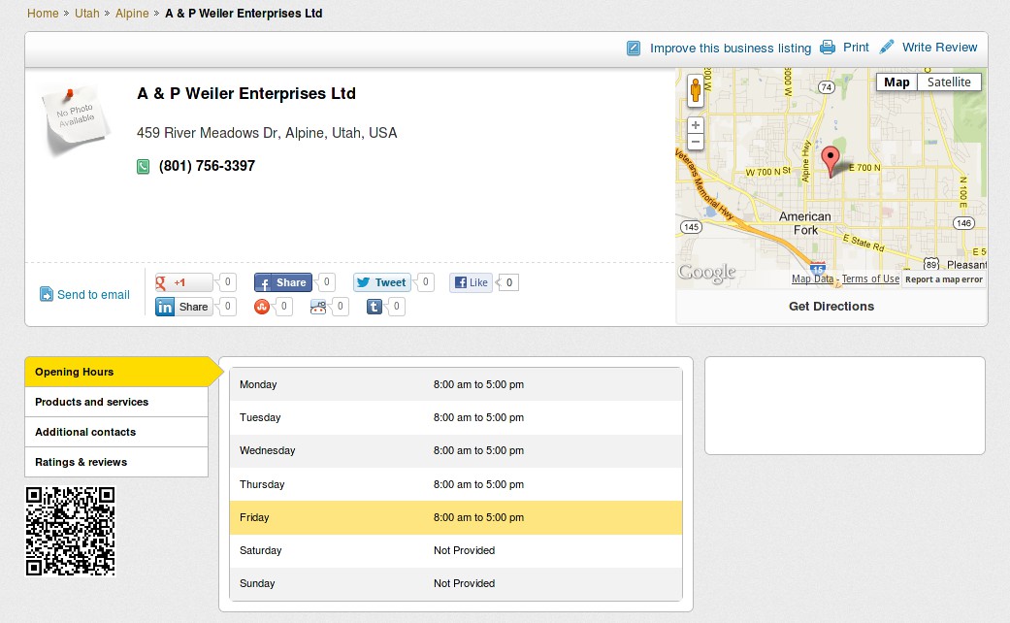Share the listing on LinkedIn
Image resolution: width=1010 pixels, height=623 pixels.
[x=183, y=307]
